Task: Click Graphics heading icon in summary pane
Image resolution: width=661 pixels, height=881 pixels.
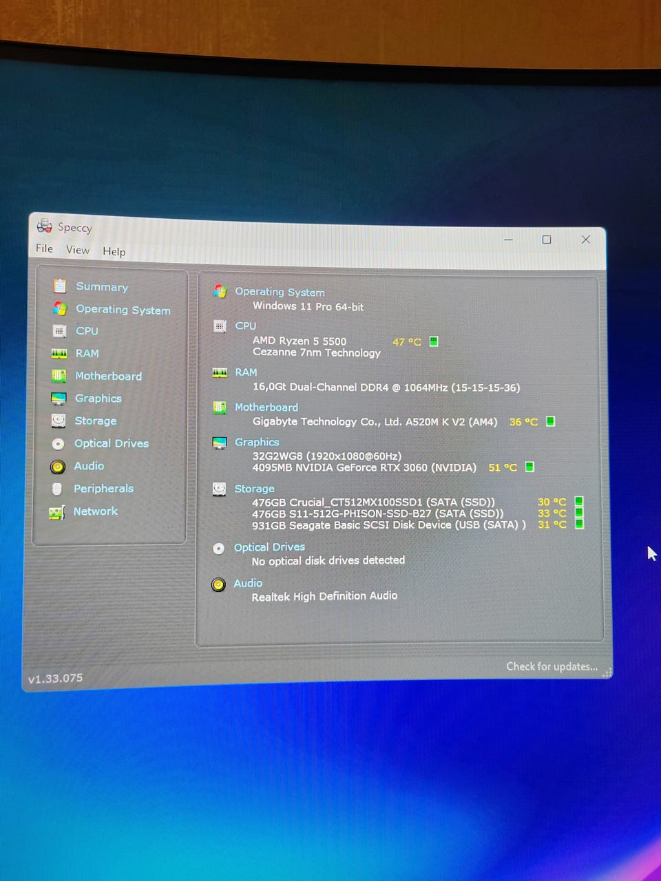Action: click(x=220, y=443)
